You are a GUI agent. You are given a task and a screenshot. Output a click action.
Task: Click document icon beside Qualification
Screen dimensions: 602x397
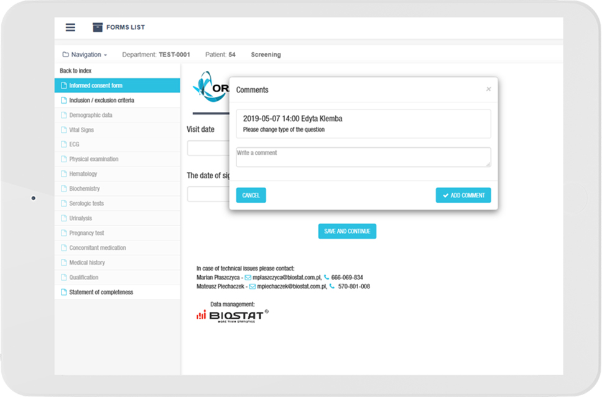(x=63, y=277)
